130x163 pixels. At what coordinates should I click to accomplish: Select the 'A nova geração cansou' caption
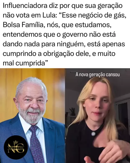coord(97,75)
